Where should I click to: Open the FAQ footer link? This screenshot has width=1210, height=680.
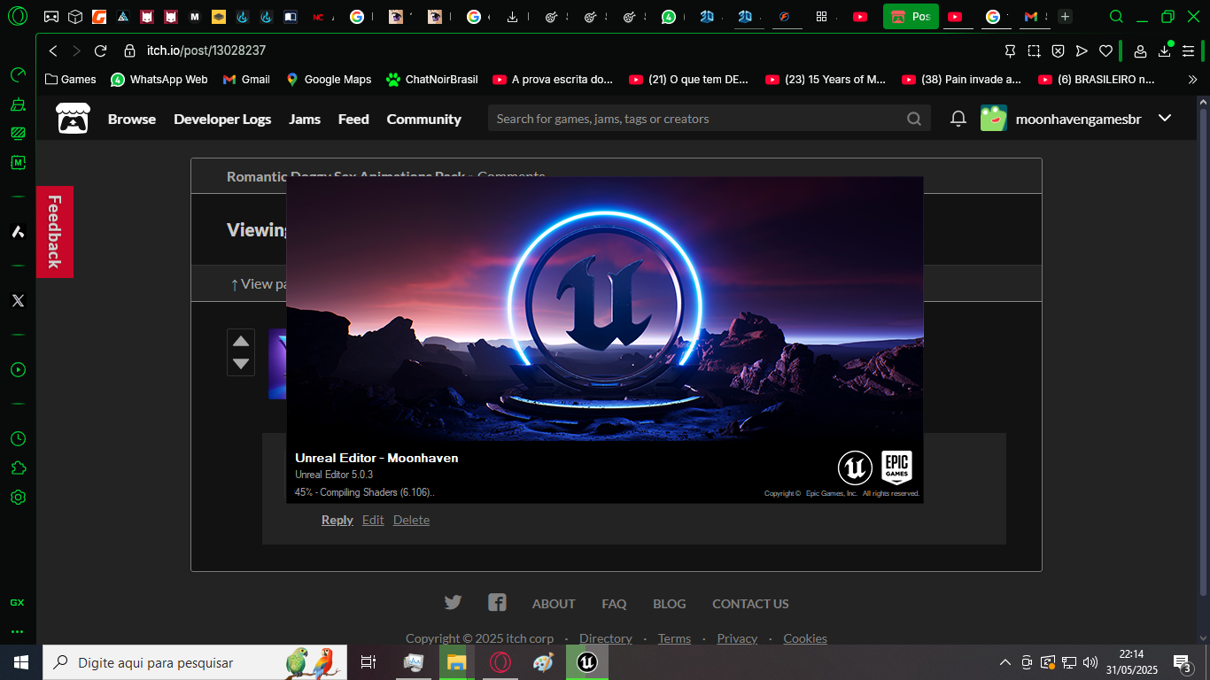tap(614, 604)
